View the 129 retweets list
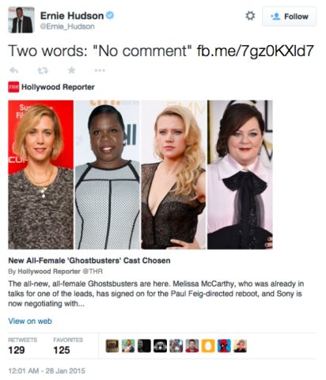The width and height of the screenshot is (326, 380). [23, 346]
